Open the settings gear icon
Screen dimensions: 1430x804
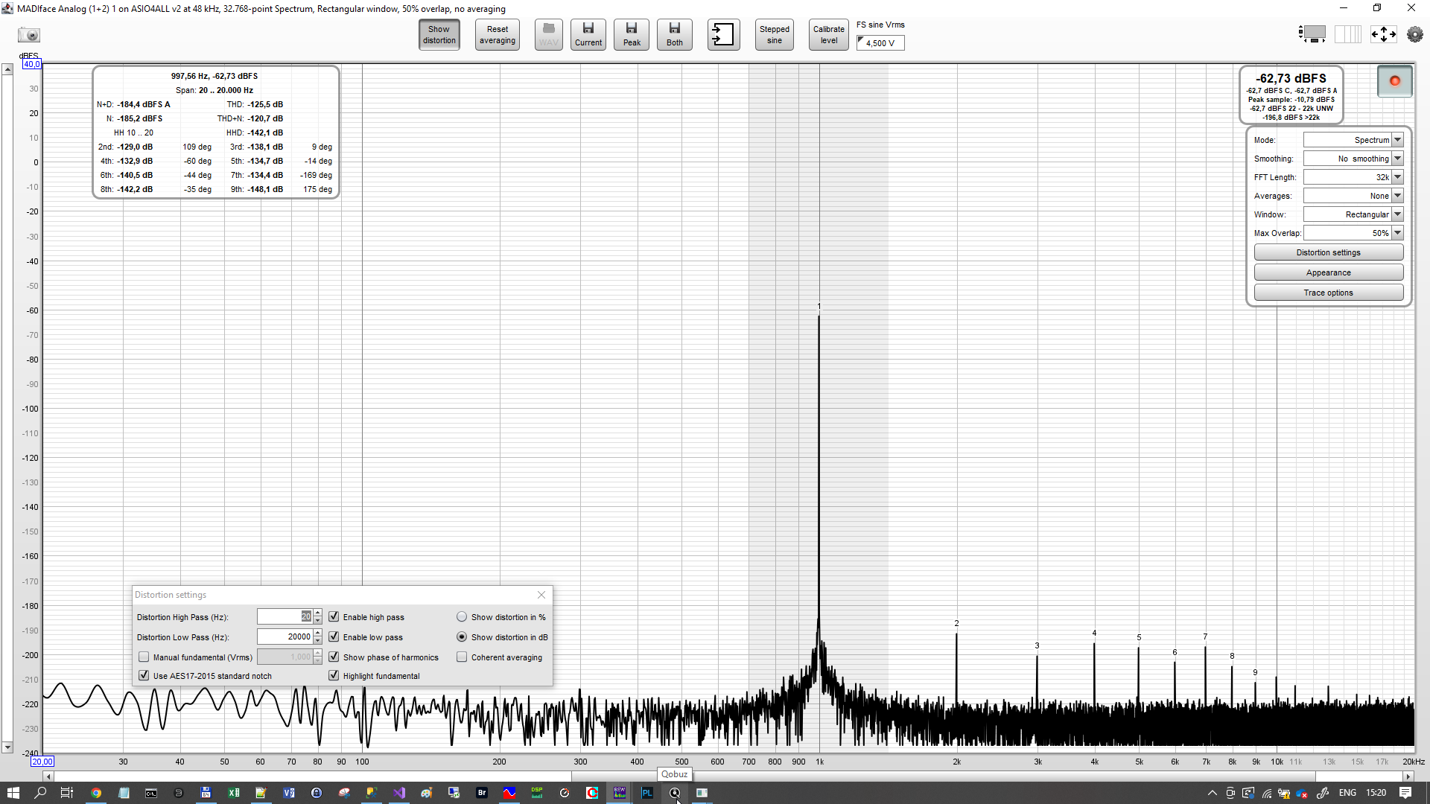(x=1414, y=34)
